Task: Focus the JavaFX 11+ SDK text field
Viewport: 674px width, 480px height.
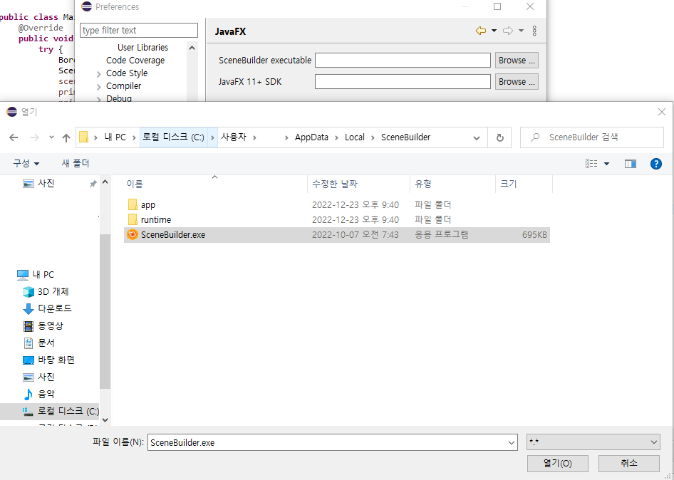Action: coord(403,82)
